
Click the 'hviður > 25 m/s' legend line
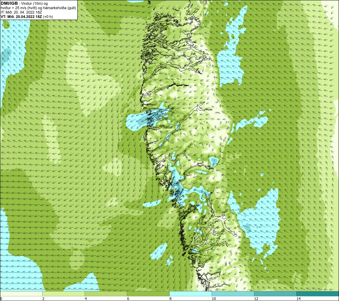pos(38,8)
